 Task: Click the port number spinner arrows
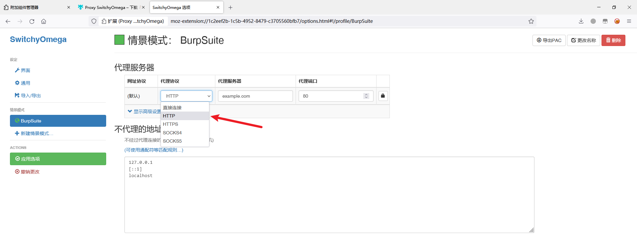pyautogui.click(x=366, y=96)
